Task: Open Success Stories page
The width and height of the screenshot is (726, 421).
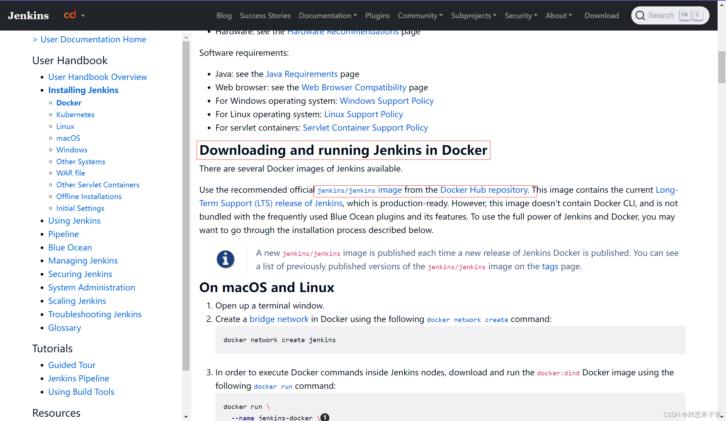Action: (265, 15)
